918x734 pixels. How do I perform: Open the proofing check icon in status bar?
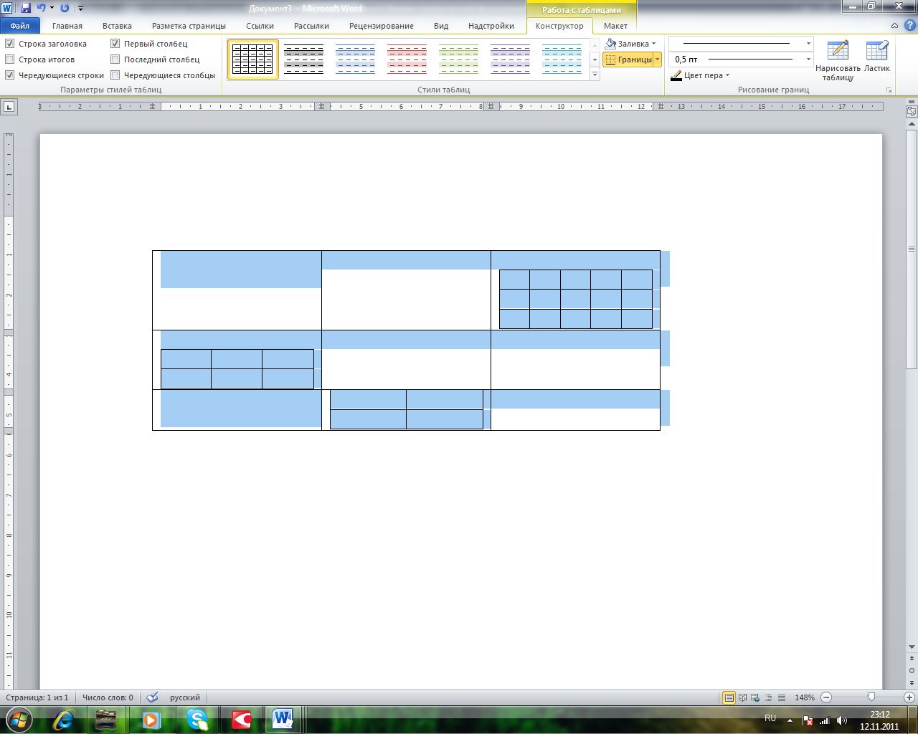(x=152, y=697)
